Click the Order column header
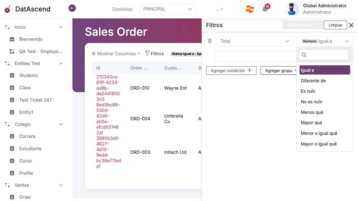The width and height of the screenshot is (358, 201). pyautogui.click(x=139, y=68)
